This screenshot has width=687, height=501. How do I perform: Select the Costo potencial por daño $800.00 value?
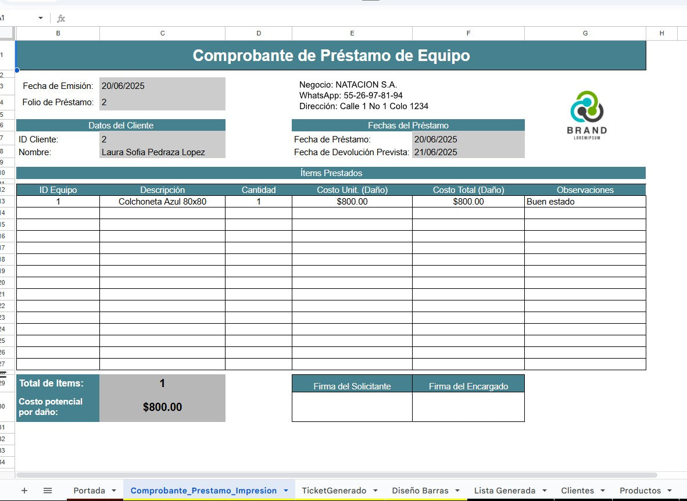(x=163, y=407)
